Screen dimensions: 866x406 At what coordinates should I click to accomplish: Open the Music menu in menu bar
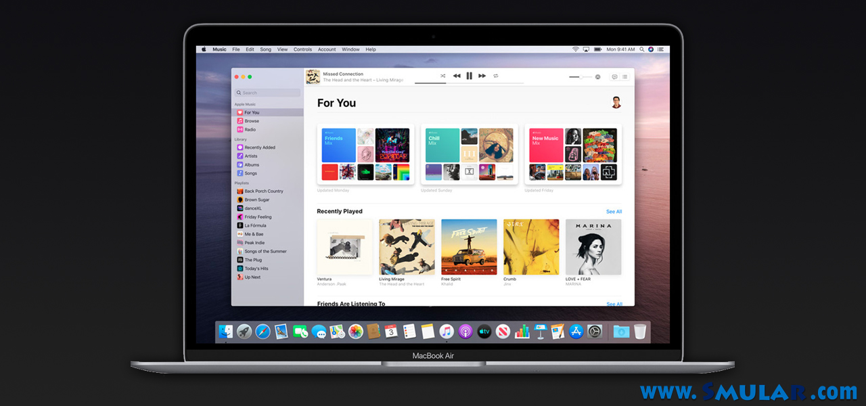coord(220,49)
